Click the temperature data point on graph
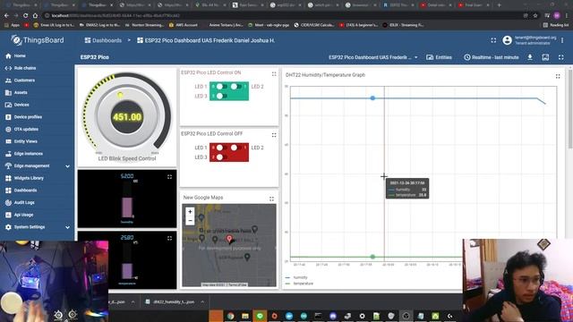Viewport: 573px width, 322px height. click(372, 257)
